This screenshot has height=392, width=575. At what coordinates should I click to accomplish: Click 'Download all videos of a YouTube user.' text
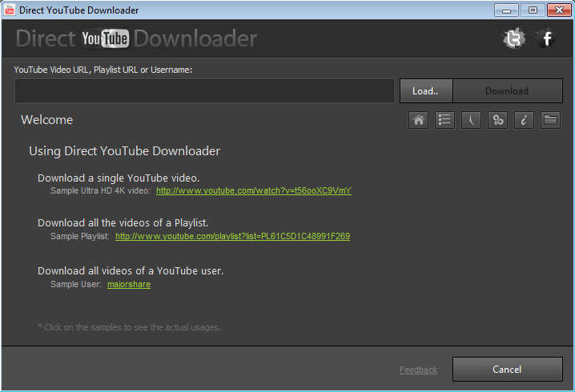(x=131, y=270)
